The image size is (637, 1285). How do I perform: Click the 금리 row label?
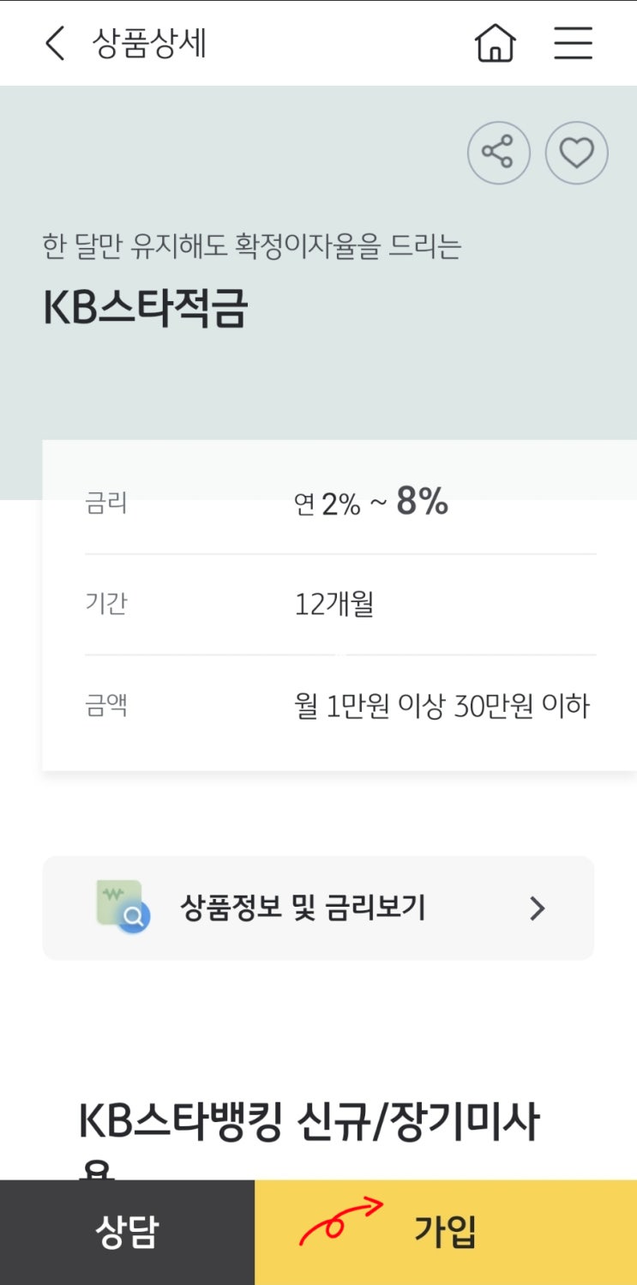[x=106, y=503]
